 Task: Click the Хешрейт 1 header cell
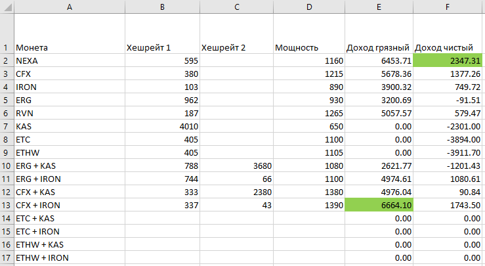(162, 33)
